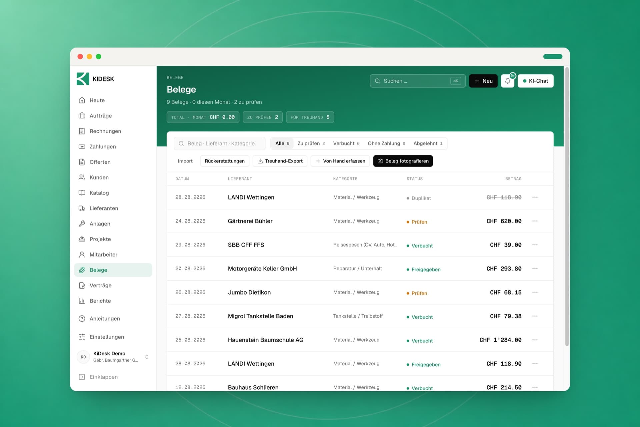Open row menu for Jumbo Dietikon
The image size is (640, 427).
click(535, 292)
